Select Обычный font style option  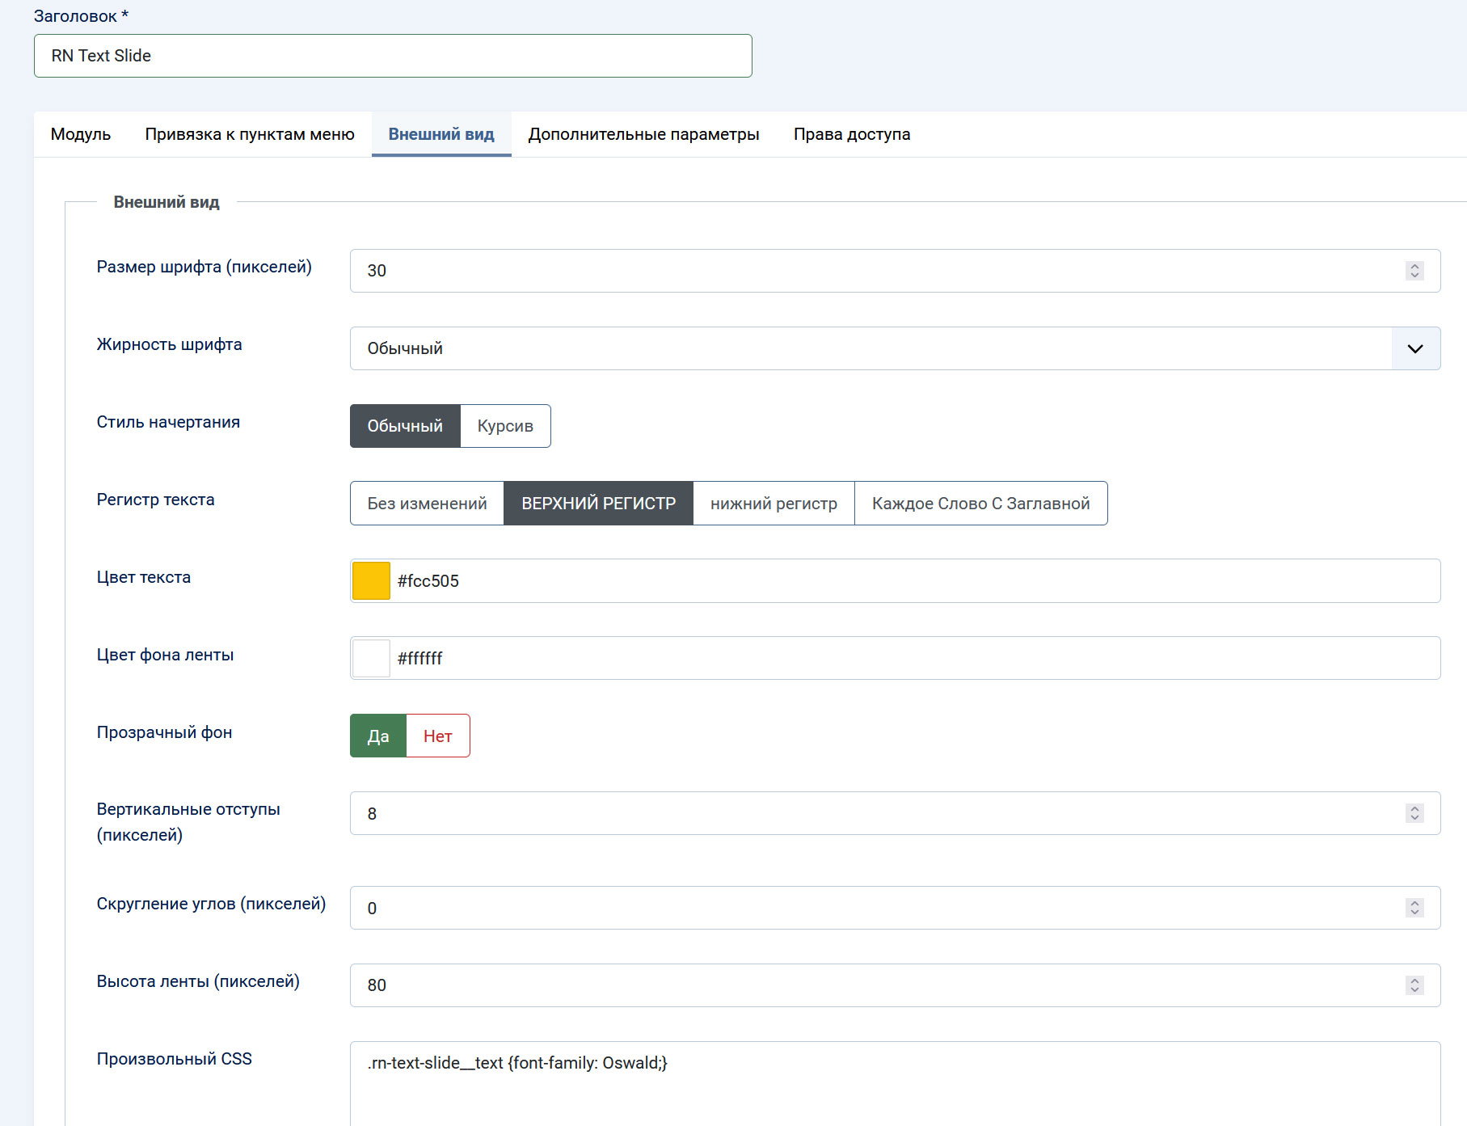[405, 426]
